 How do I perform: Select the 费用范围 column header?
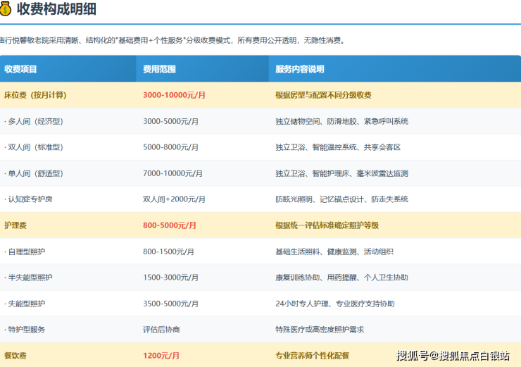pos(159,69)
